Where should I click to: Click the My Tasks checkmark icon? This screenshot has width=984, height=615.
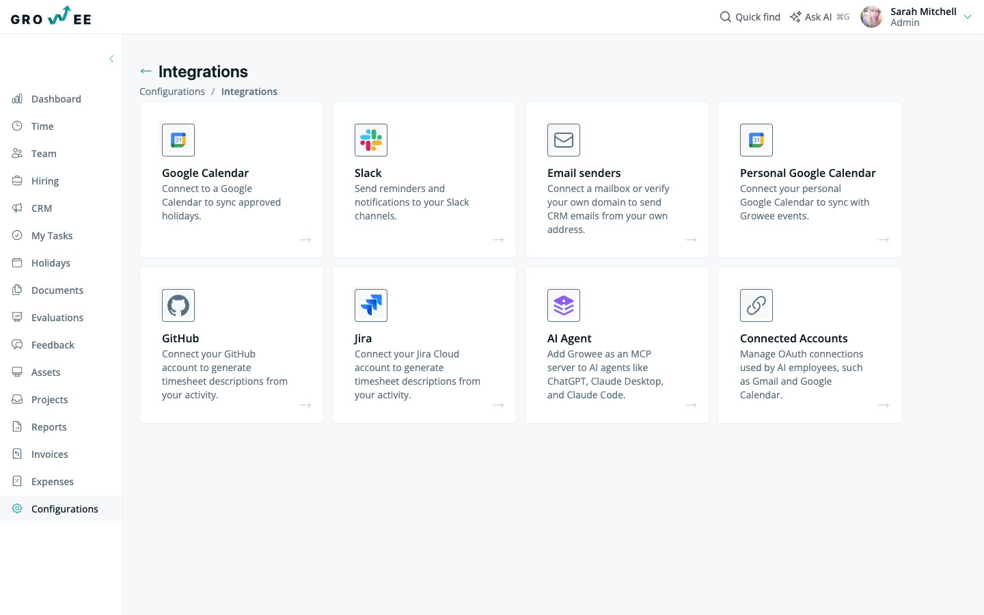(17, 236)
